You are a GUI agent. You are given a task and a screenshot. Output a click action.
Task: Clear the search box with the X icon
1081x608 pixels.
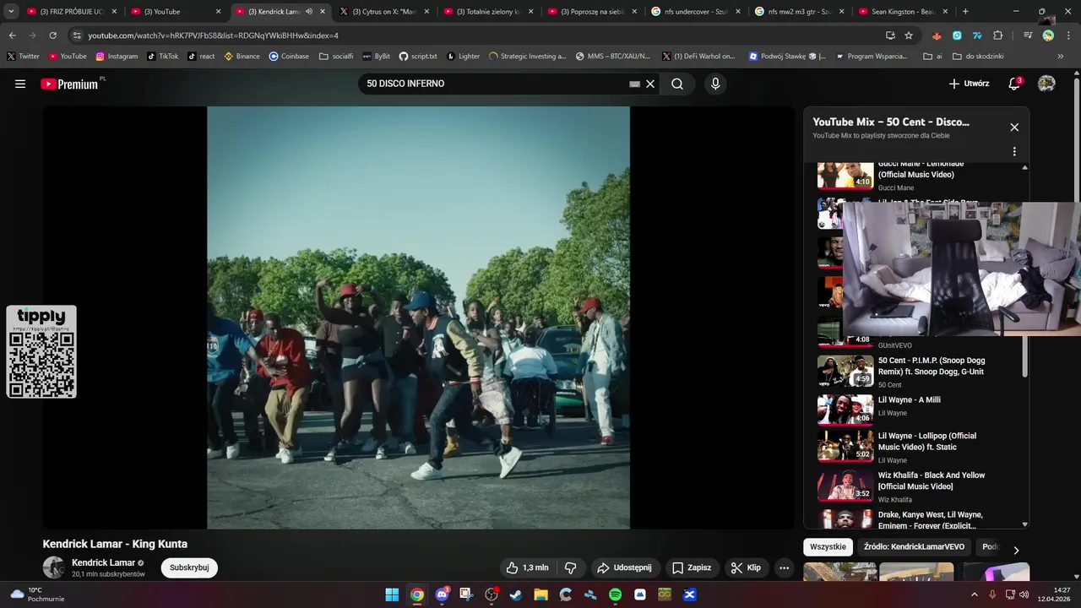coord(650,84)
